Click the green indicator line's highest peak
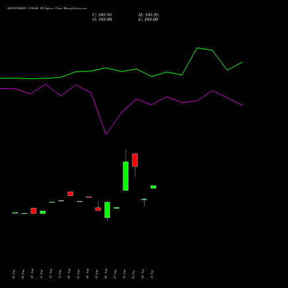288x288 pixels. 198,48
